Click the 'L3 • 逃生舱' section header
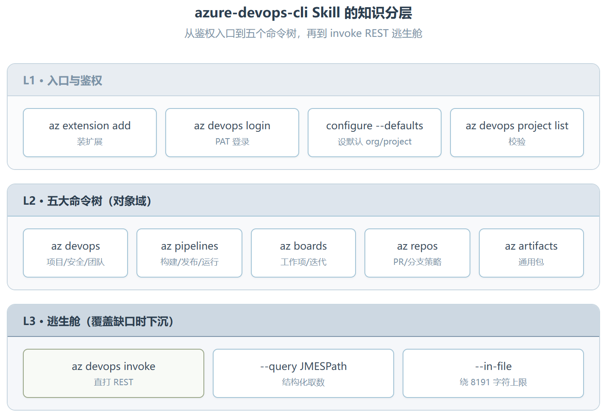This screenshot has width=606, height=417. tap(303, 321)
